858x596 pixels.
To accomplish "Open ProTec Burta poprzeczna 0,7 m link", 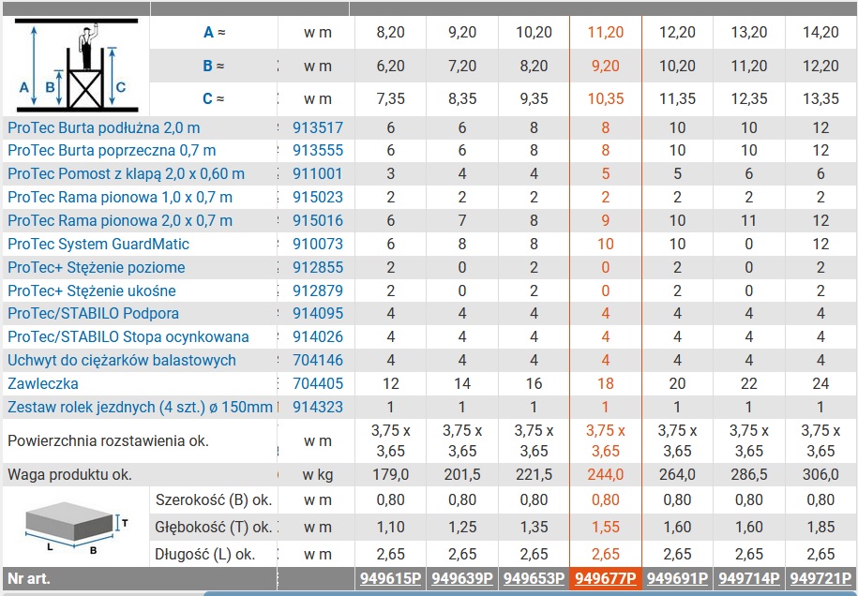I will coord(112,150).
